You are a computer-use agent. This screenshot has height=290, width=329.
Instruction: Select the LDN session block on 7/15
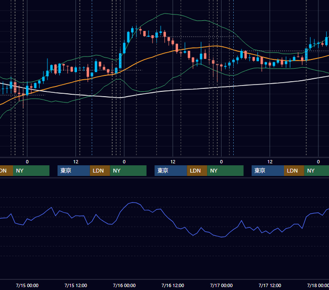pyautogui.click(x=100, y=171)
